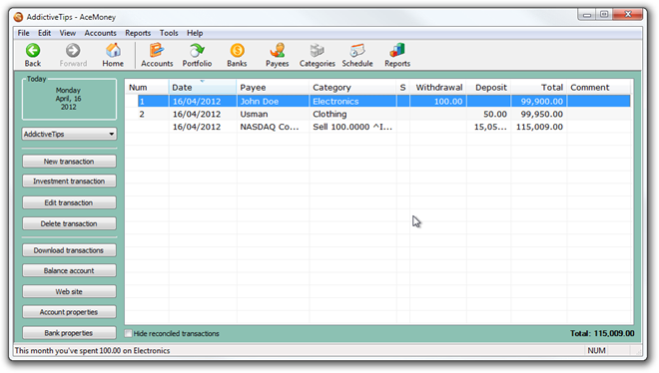
Task: Click the 100.00 withdrawal cell
Action: (x=438, y=101)
